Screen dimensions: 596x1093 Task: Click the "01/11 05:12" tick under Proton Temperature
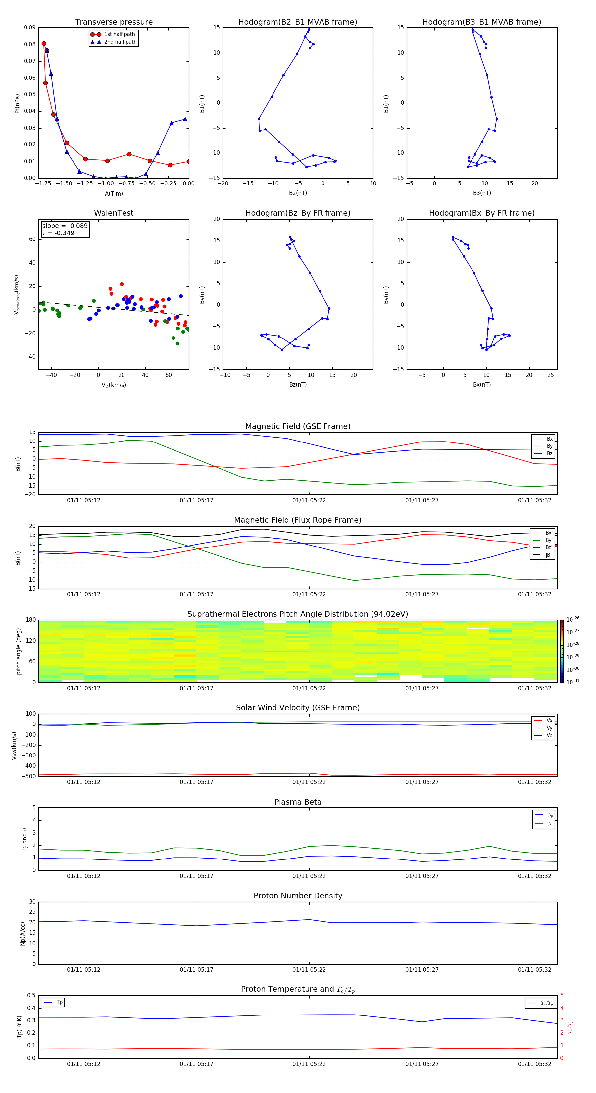83,1064
